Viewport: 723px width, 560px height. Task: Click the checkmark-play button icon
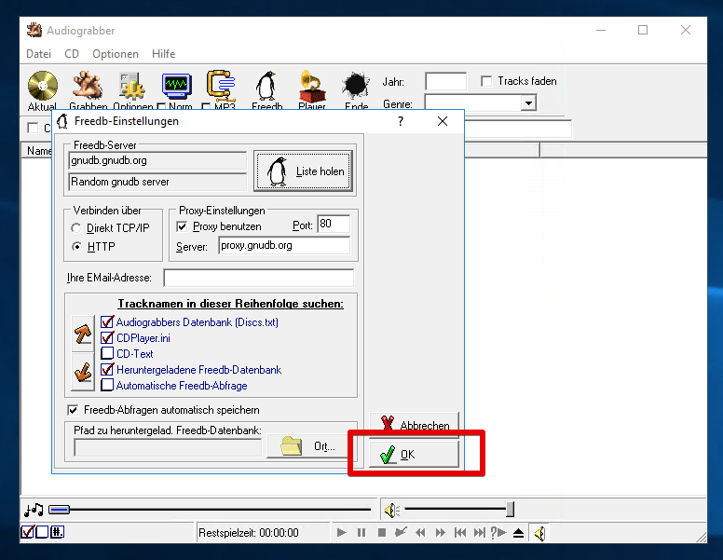tap(401, 533)
